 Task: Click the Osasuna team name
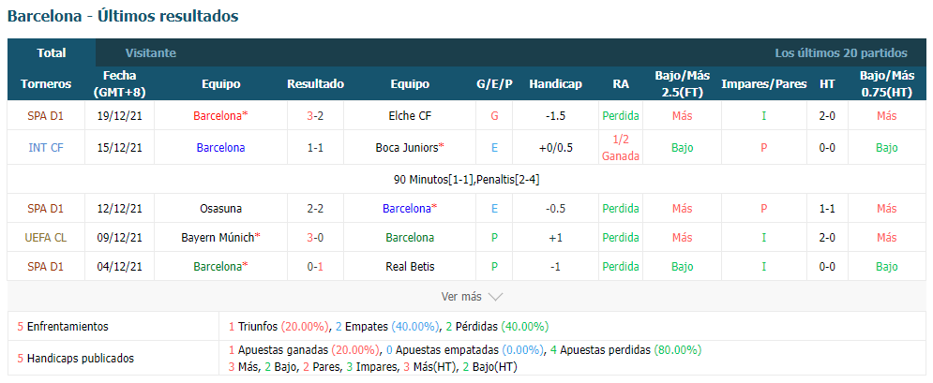(220, 209)
